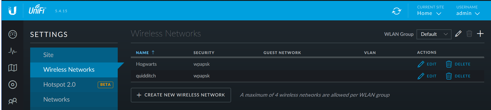The width and height of the screenshot is (491, 110).
Task: Click the Ubiquiti logo icon
Action: [13, 11]
